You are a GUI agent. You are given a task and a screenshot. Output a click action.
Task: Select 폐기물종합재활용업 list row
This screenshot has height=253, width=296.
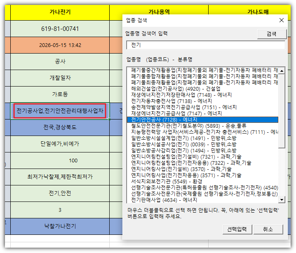[202, 76]
